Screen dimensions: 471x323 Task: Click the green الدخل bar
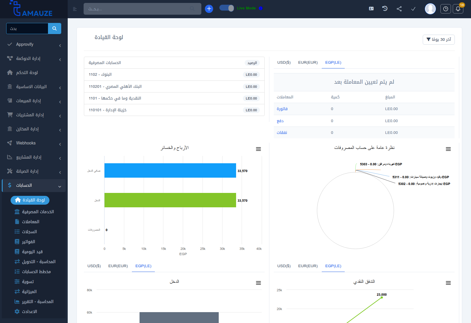pos(170,200)
